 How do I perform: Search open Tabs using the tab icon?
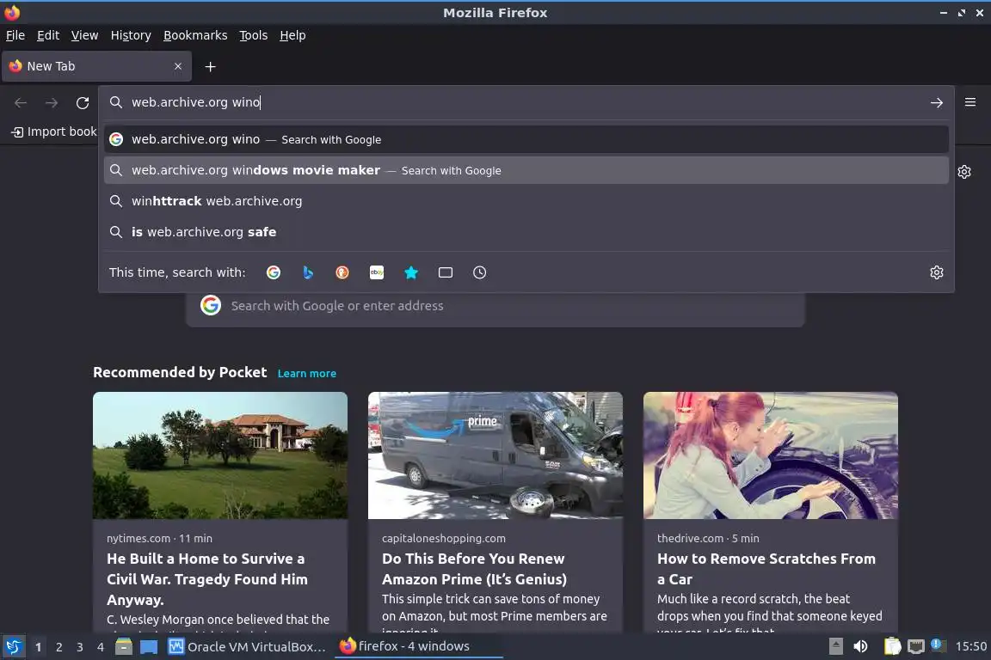point(446,272)
